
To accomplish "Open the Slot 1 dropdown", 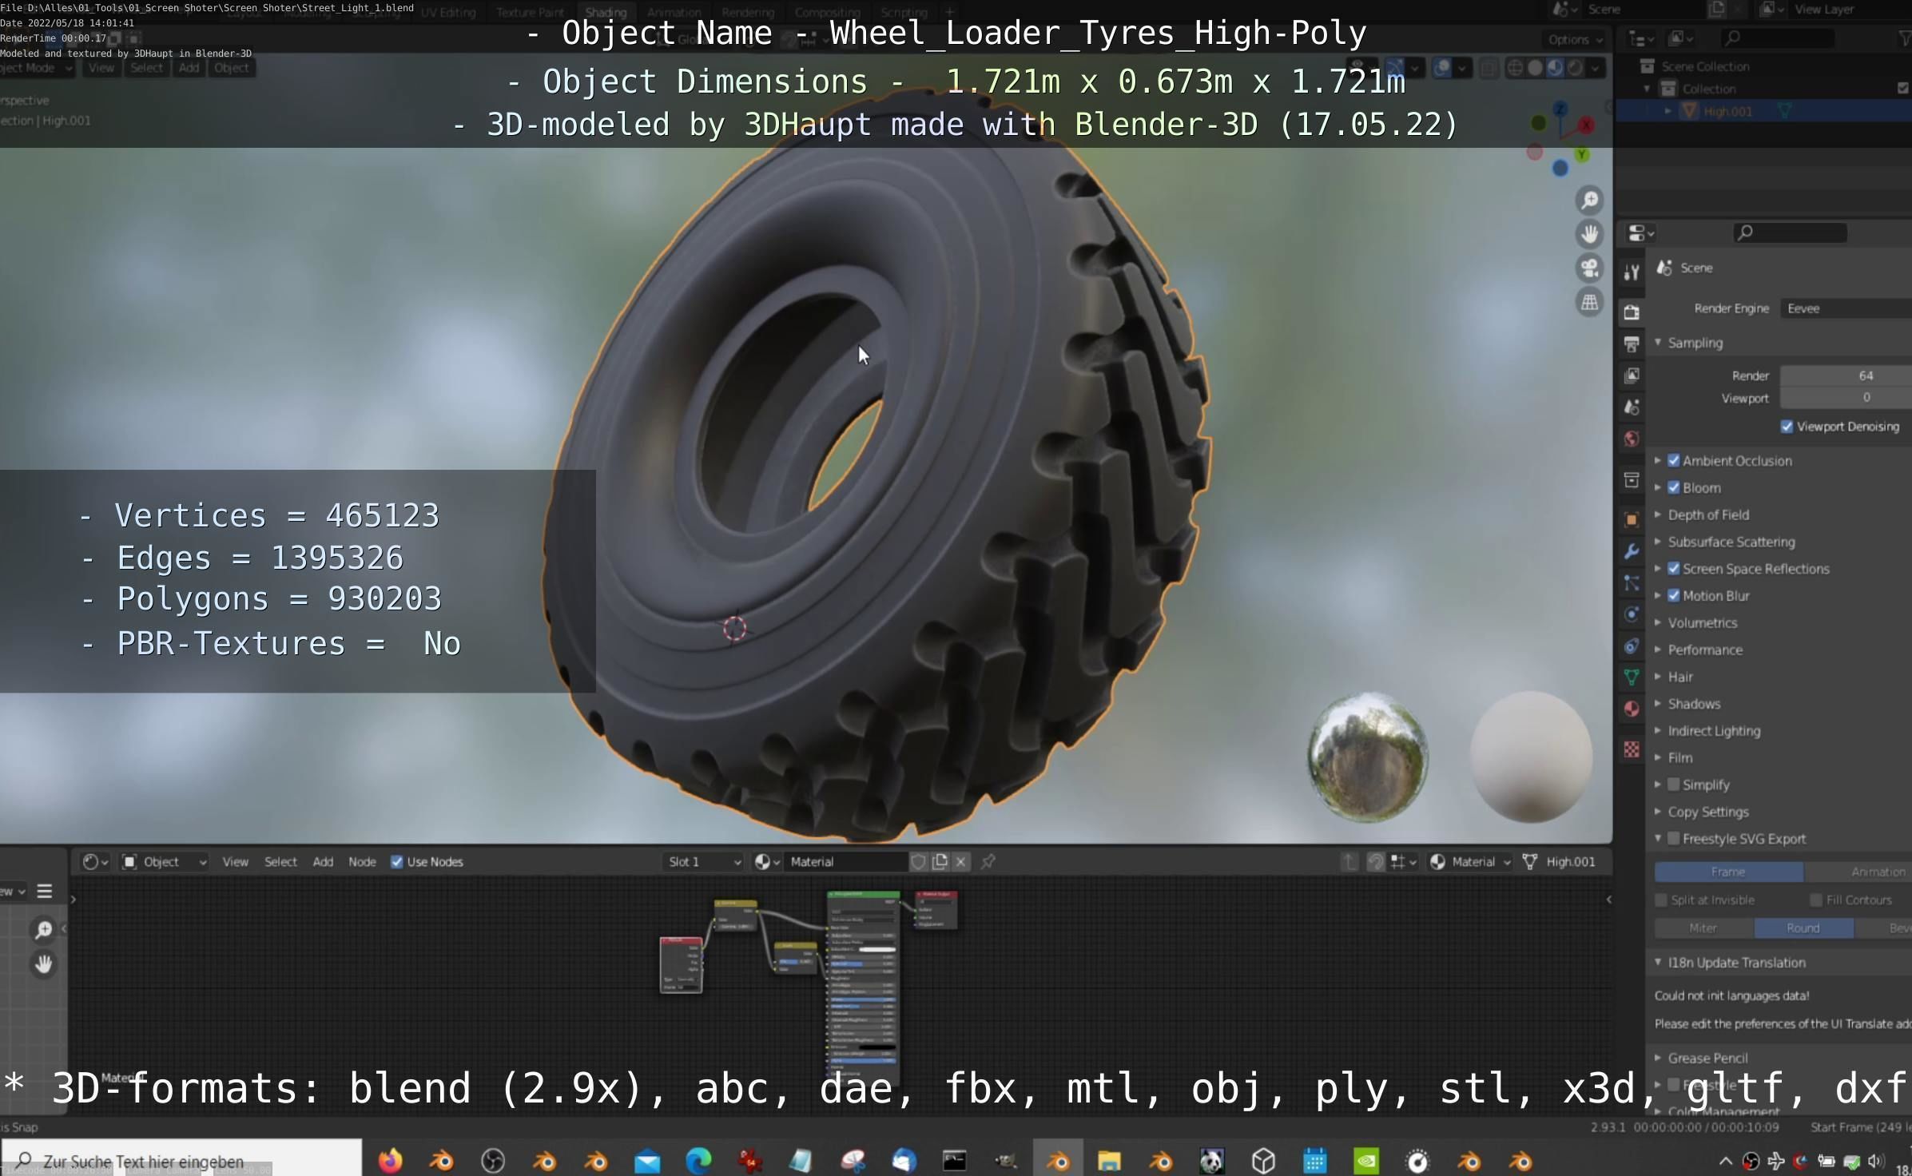I will coord(703,861).
